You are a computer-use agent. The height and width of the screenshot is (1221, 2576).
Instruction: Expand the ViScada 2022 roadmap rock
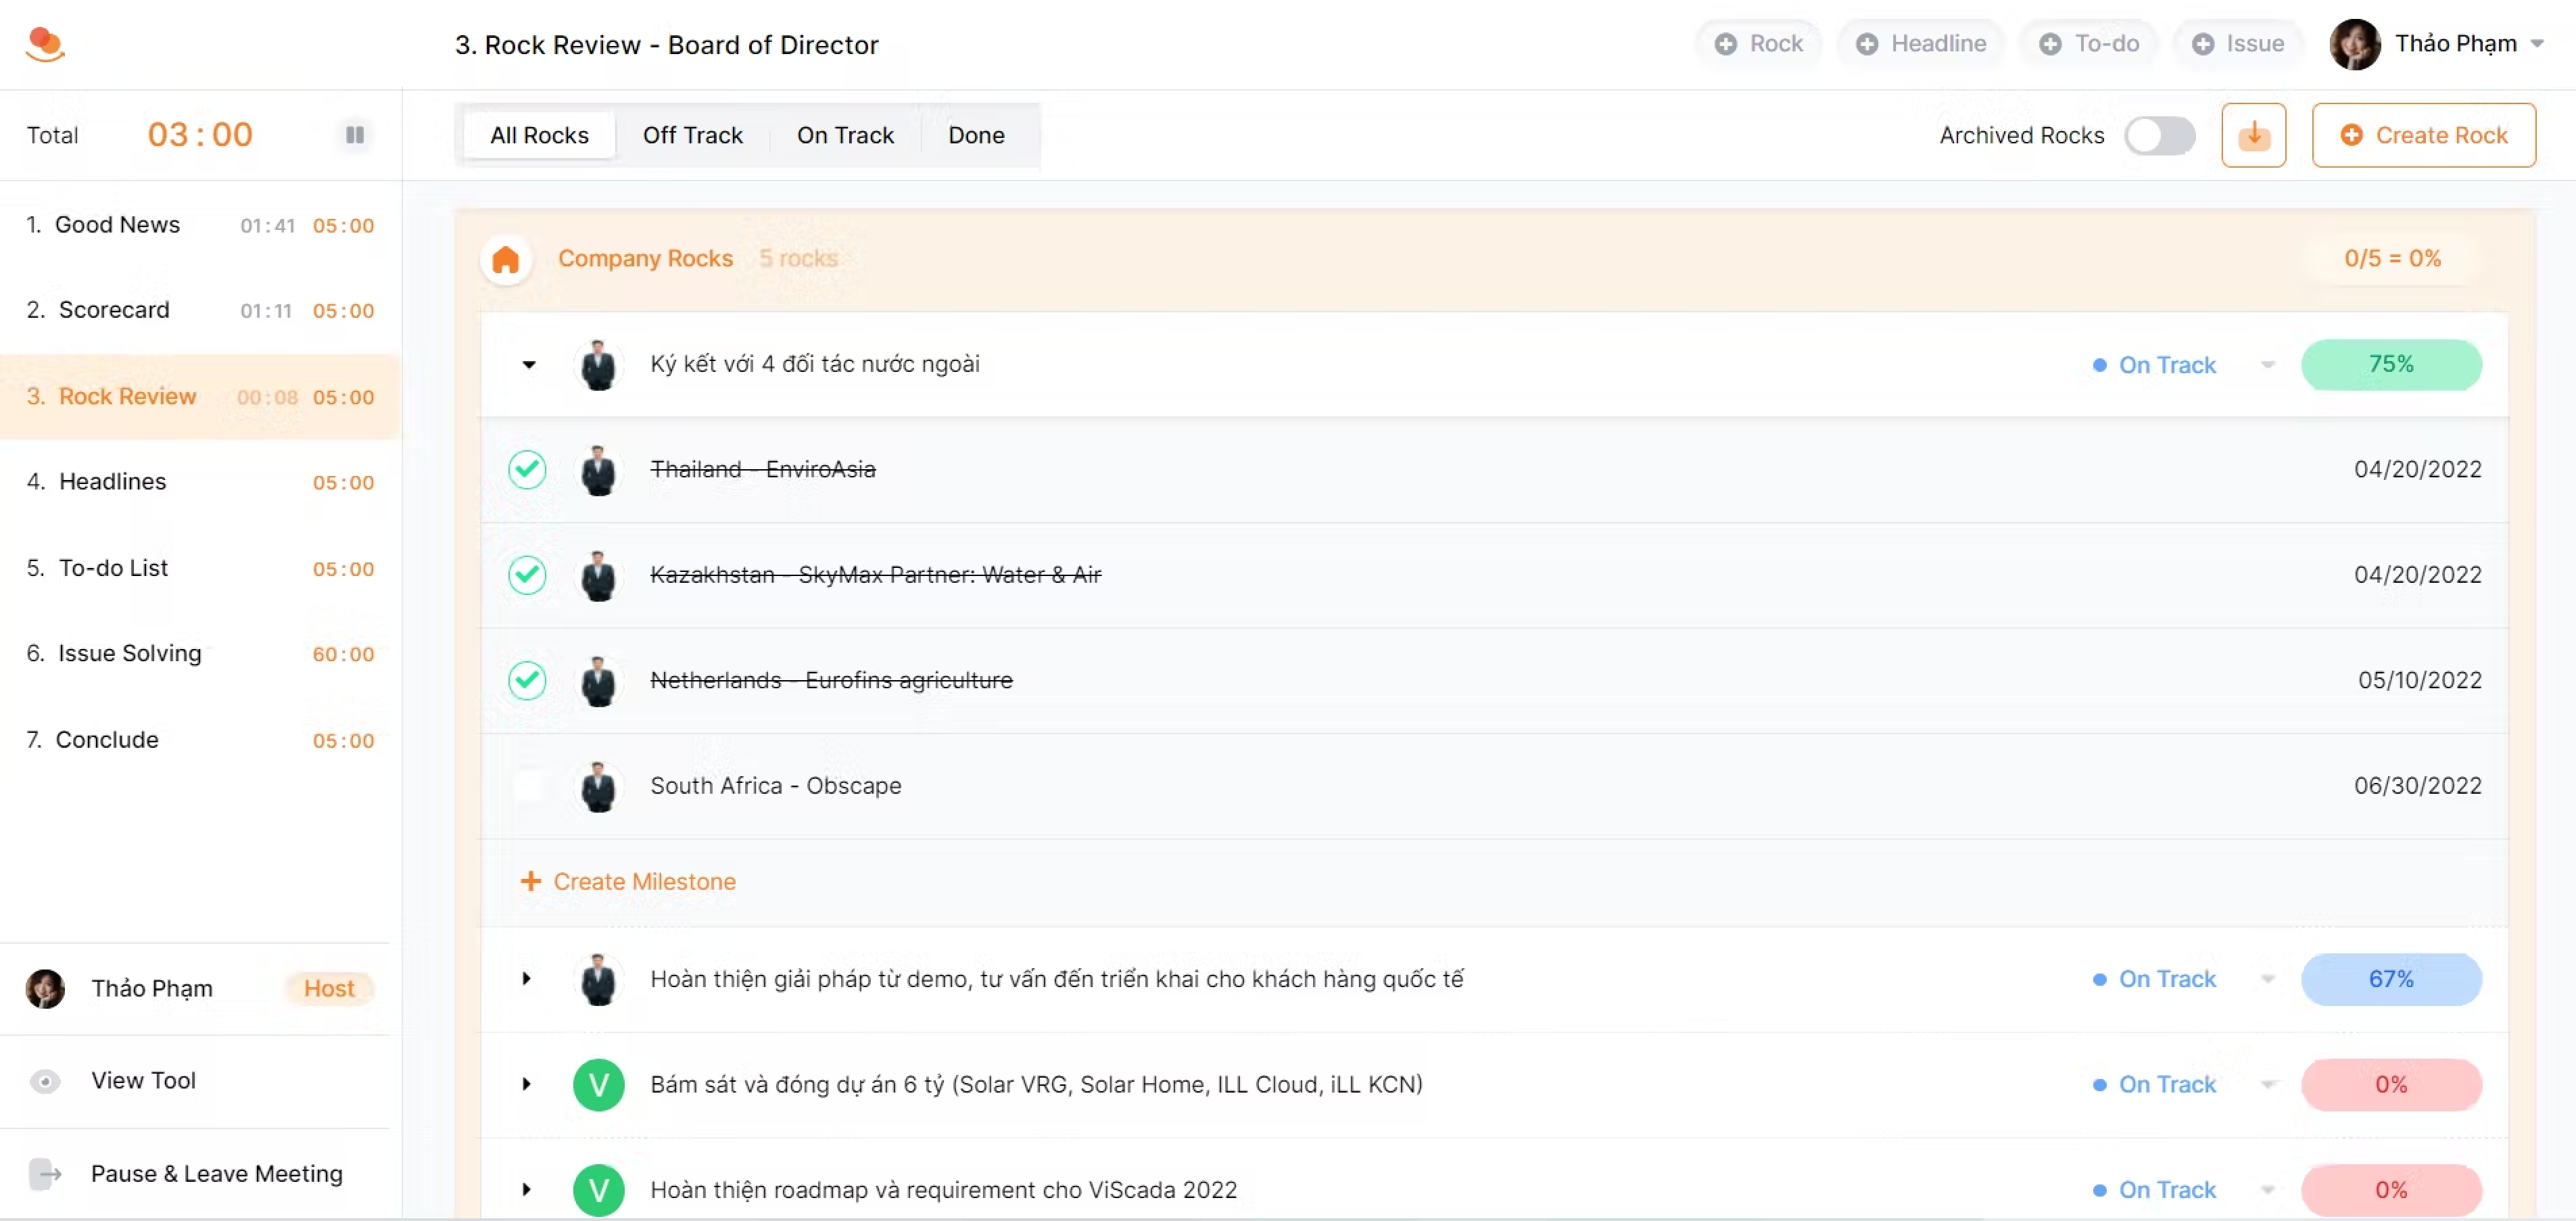(526, 1190)
